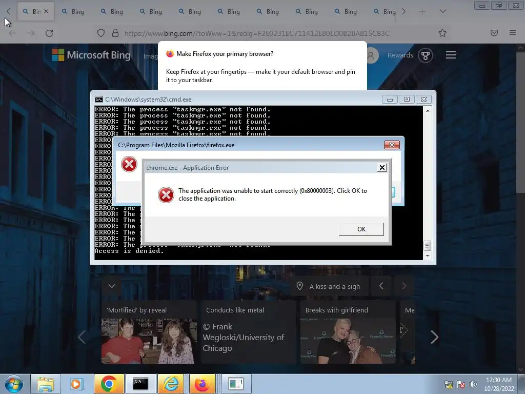Click the site security padlock icon
Screen dimensions: 525x394
tap(115, 33)
